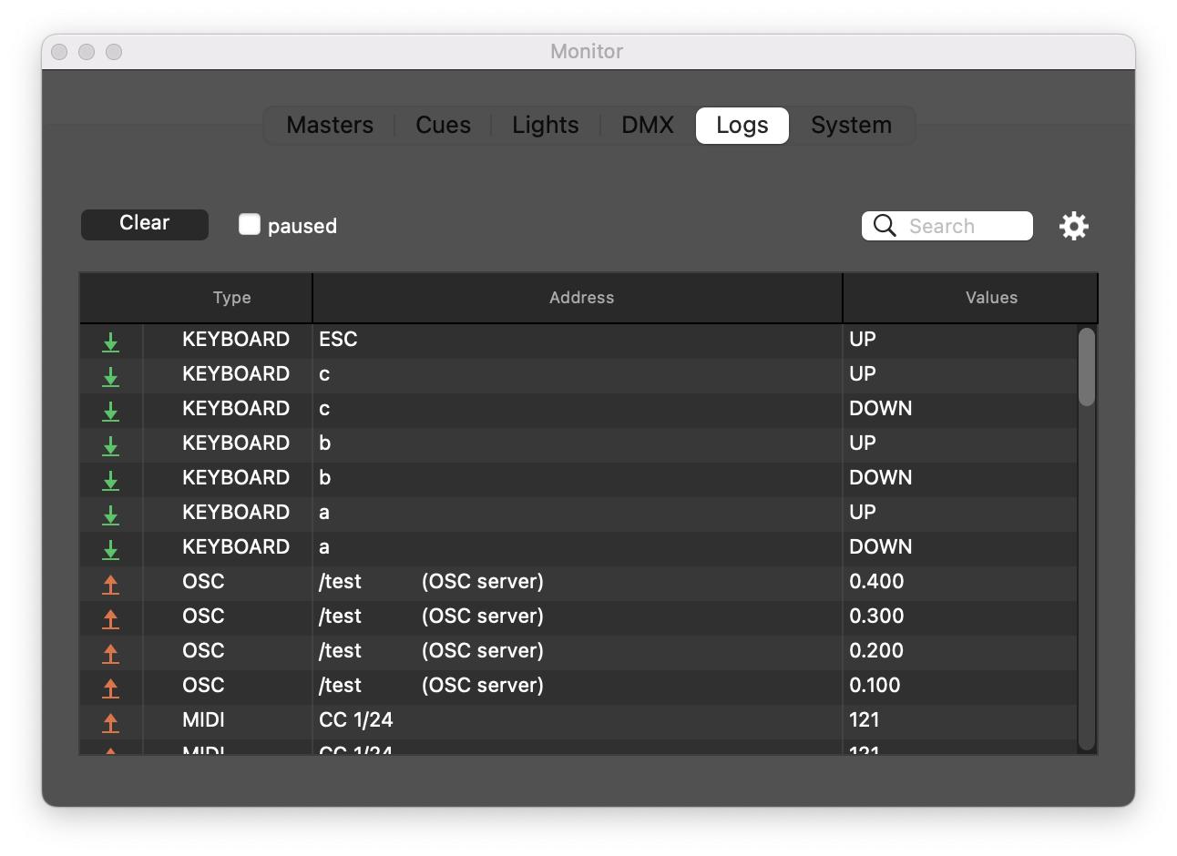Click green arrow beside keyboard 'a' DOWN row
Image resolution: width=1177 pixels, height=856 pixels.
coord(110,549)
